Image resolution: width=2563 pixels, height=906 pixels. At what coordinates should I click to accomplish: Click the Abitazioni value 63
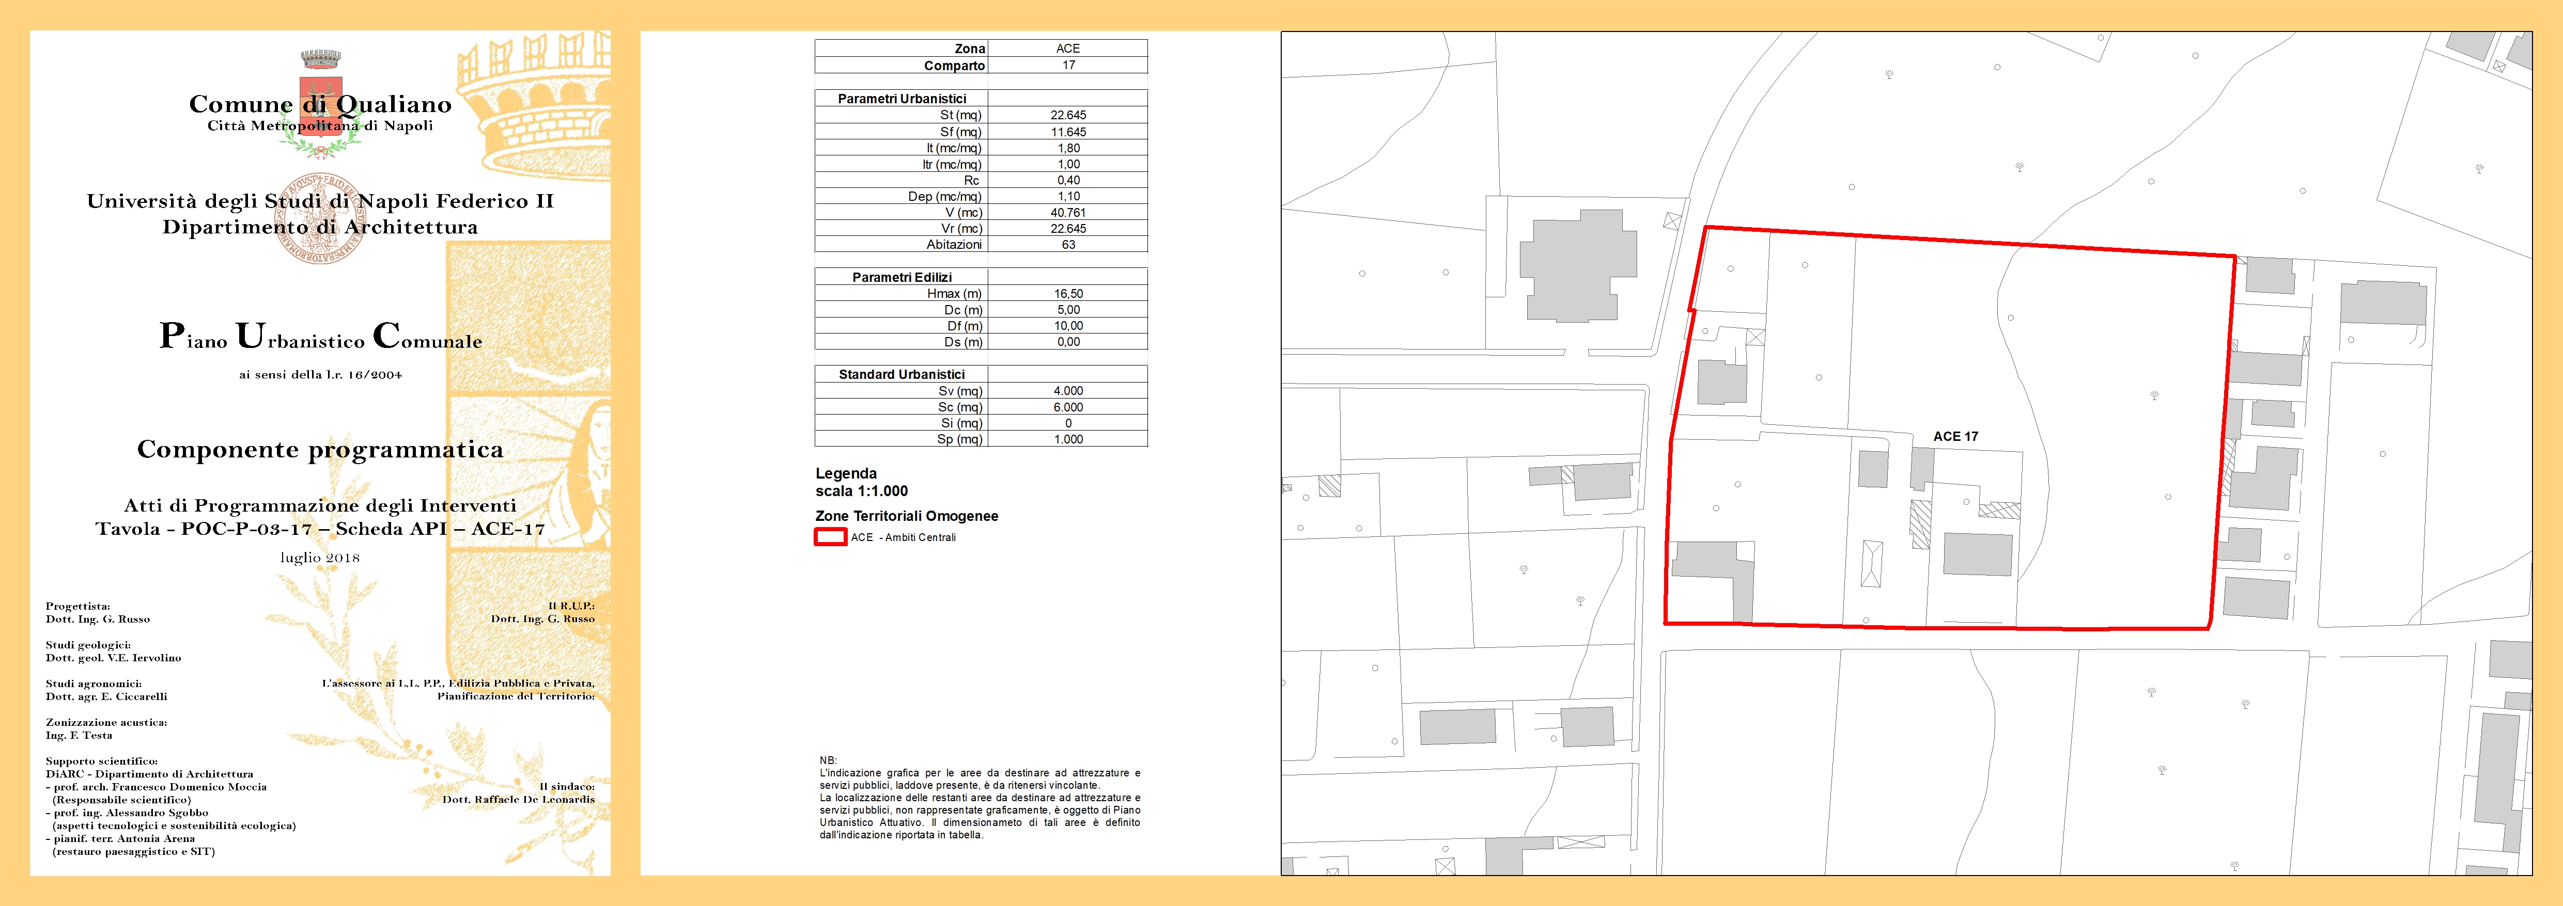[1067, 245]
